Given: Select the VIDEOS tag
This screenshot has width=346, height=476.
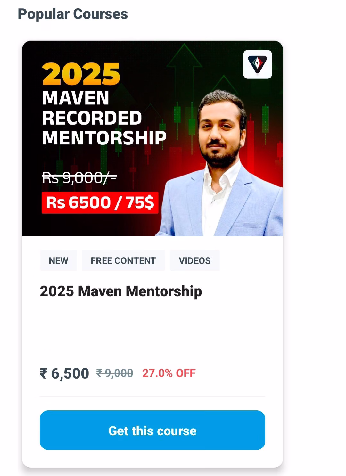Looking at the screenshot, I should pyautogui.click(x=194, y=260).
